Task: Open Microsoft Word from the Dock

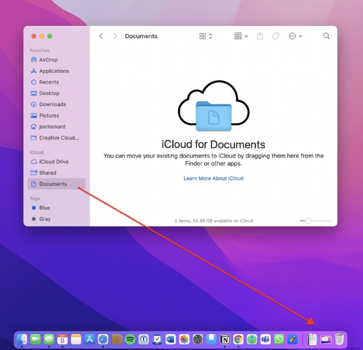Action: click(x=170, y=339)
